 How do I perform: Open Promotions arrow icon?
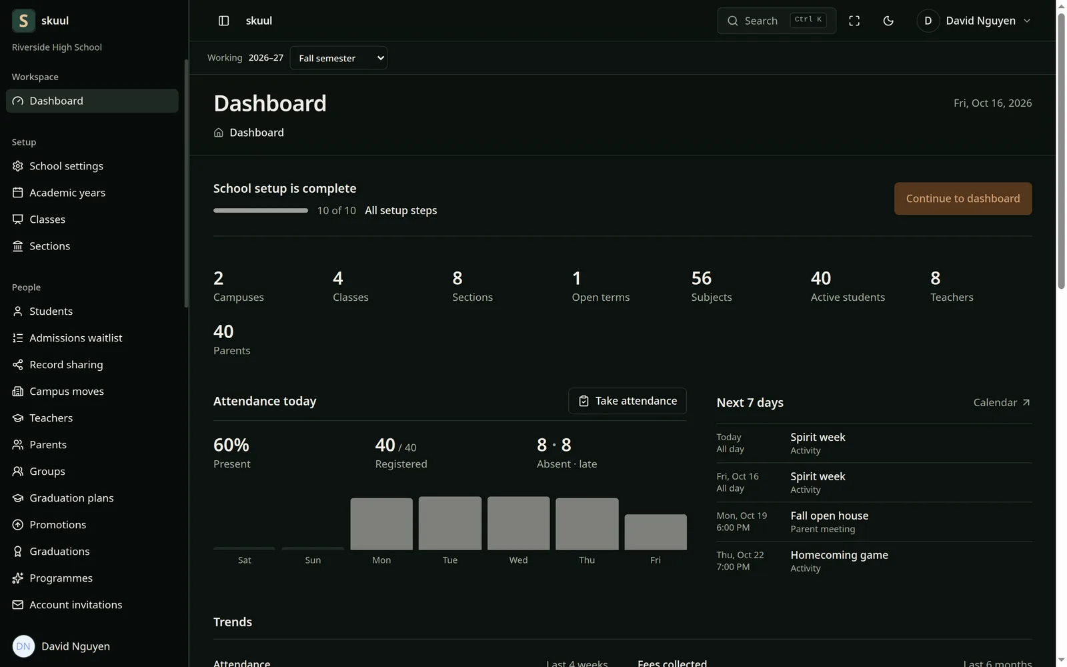18,525
